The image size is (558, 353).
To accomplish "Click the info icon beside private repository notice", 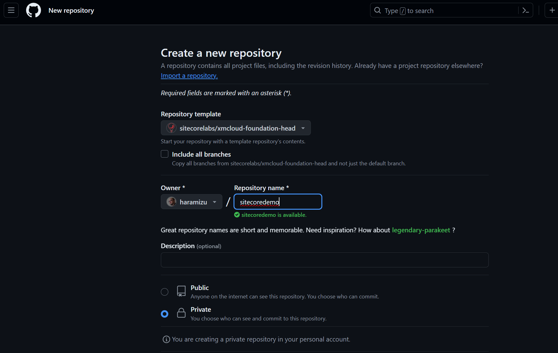I will coord(166,339).
